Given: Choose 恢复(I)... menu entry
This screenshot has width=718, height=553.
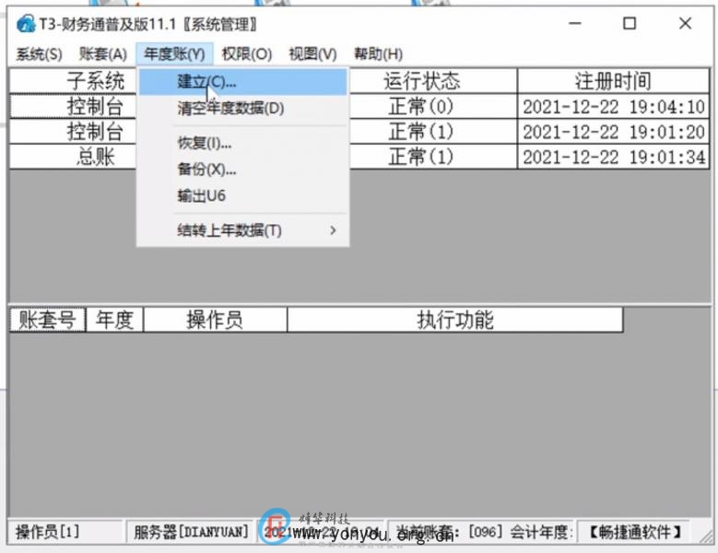Looking at the screenshot, I should tap(242, 143).
